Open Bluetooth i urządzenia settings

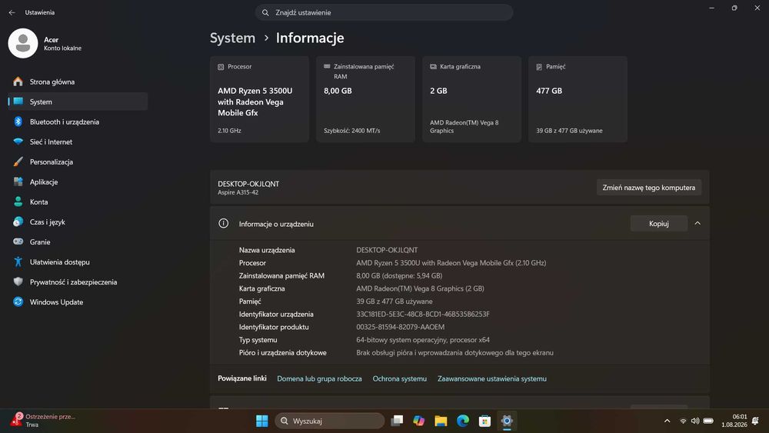(78, 122)
